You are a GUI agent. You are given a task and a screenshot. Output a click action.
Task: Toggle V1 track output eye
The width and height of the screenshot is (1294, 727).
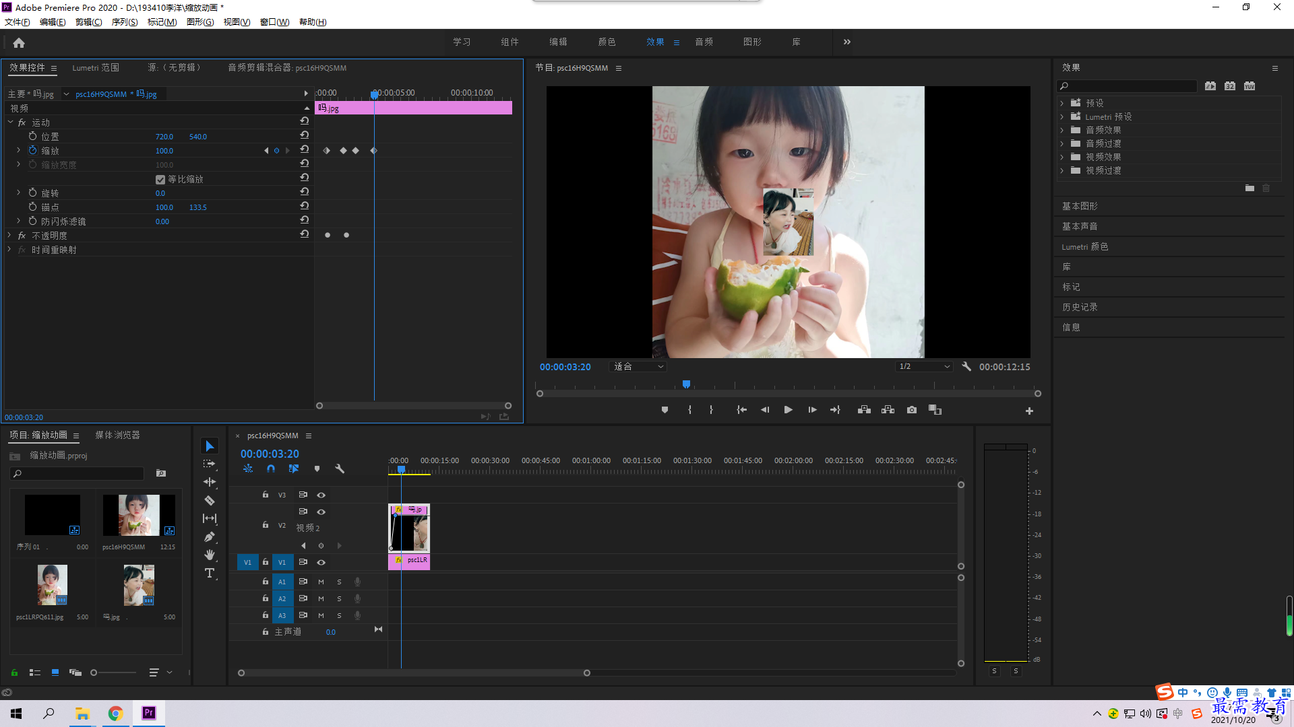(x=321, y=562)
